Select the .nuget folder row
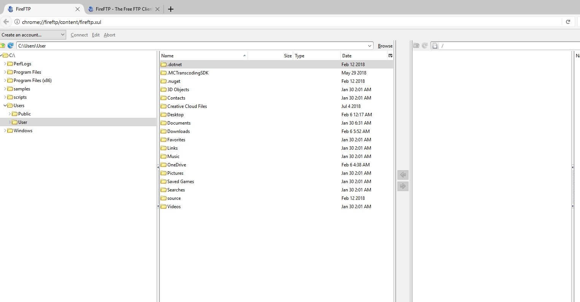Viewport: 580px width, 302px height. 276,81
